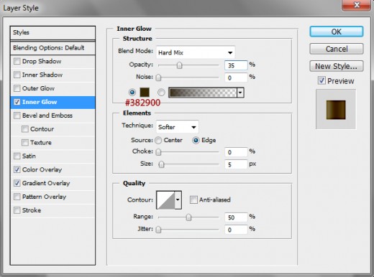The image size is (374, 277).
Task: Click the Choke slider handle
Action: pyautogui.click(x=158, y=152)
